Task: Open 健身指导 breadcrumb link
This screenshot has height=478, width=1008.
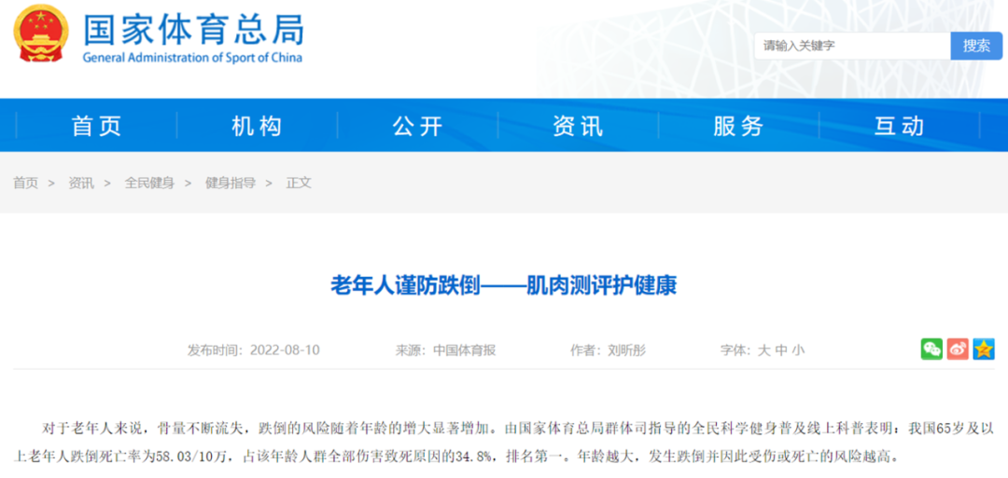Action: point(230,184)
